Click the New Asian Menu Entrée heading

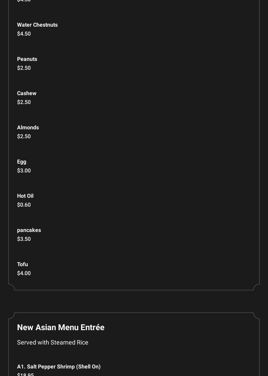pos(61,327)
